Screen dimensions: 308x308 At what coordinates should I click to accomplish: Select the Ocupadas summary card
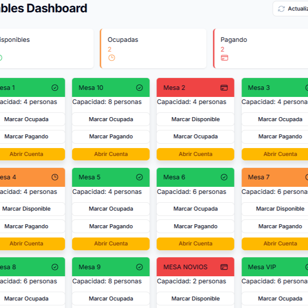(x=153, y=48)
